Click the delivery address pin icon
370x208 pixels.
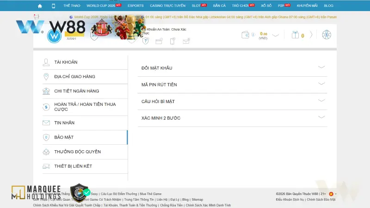tap(46, 77)
